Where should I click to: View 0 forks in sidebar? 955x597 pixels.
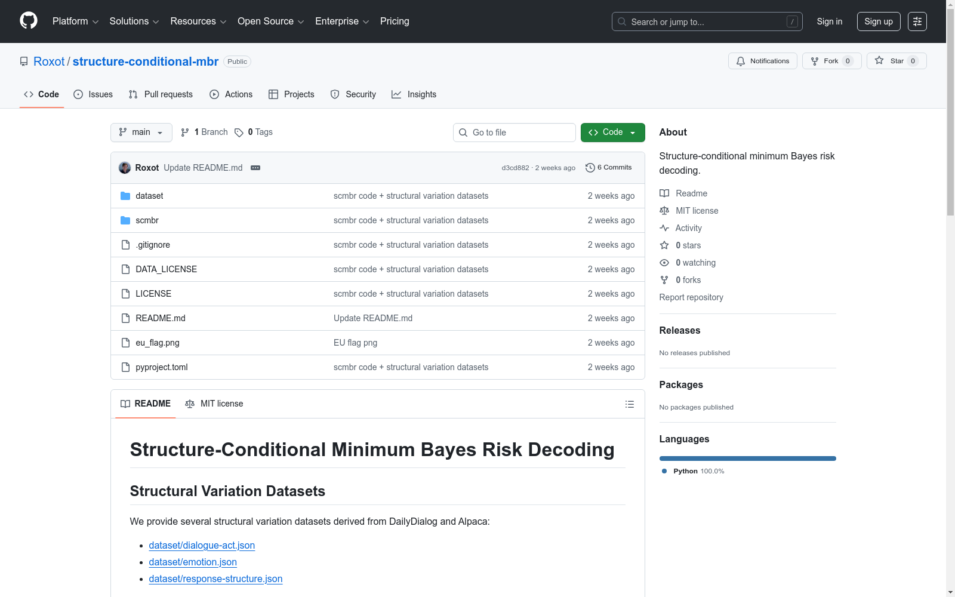pos(680,280)
